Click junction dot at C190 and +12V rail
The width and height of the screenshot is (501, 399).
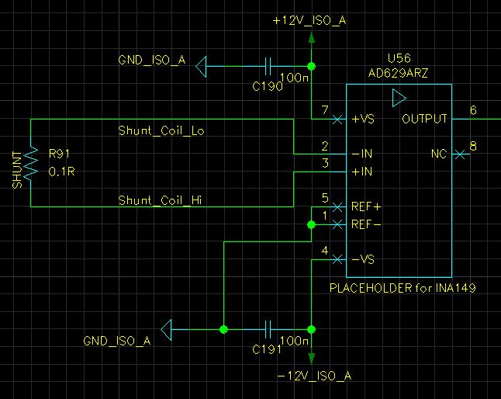pos(312,66)
